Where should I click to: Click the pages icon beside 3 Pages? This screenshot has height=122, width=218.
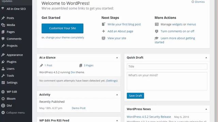81,65
